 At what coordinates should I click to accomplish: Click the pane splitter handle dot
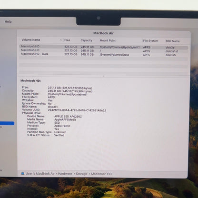103,76
